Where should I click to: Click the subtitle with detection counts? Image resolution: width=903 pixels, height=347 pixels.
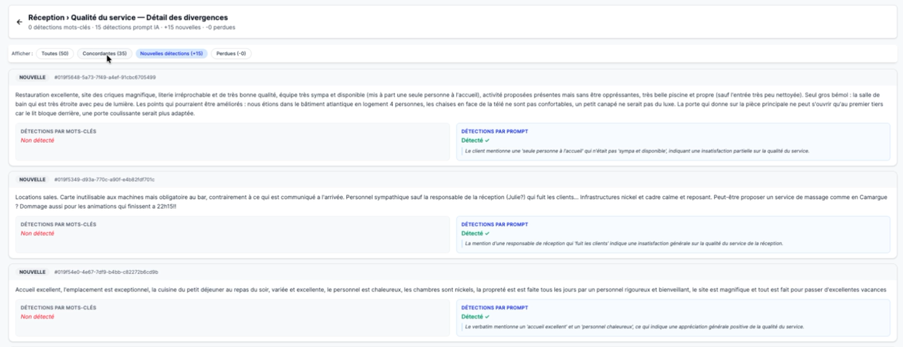tap(132, 27)
